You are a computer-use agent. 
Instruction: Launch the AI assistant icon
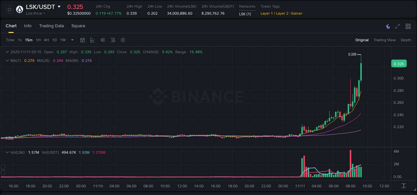tap(387, 26)
